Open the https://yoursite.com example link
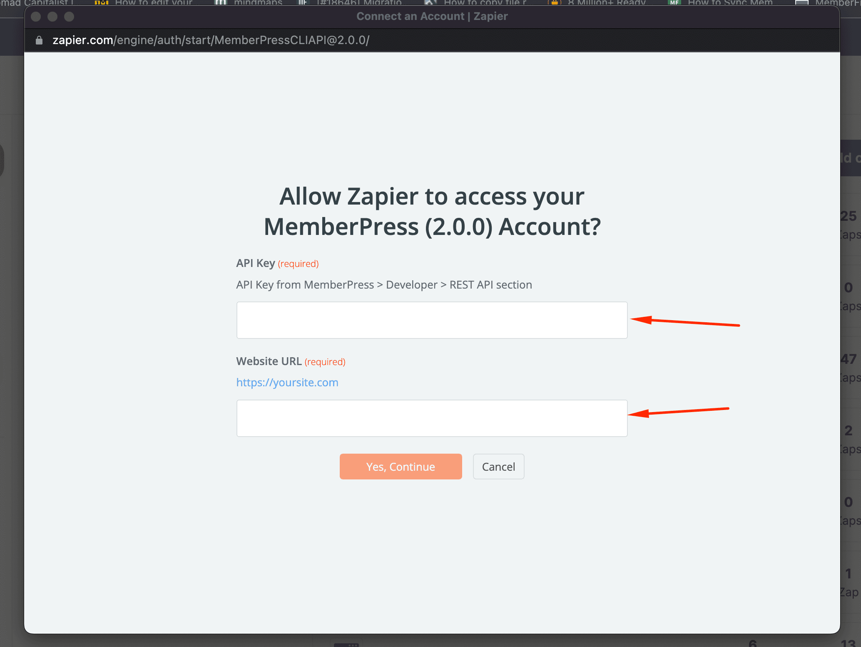Viewport: 861px width, 647px height. 287,383
